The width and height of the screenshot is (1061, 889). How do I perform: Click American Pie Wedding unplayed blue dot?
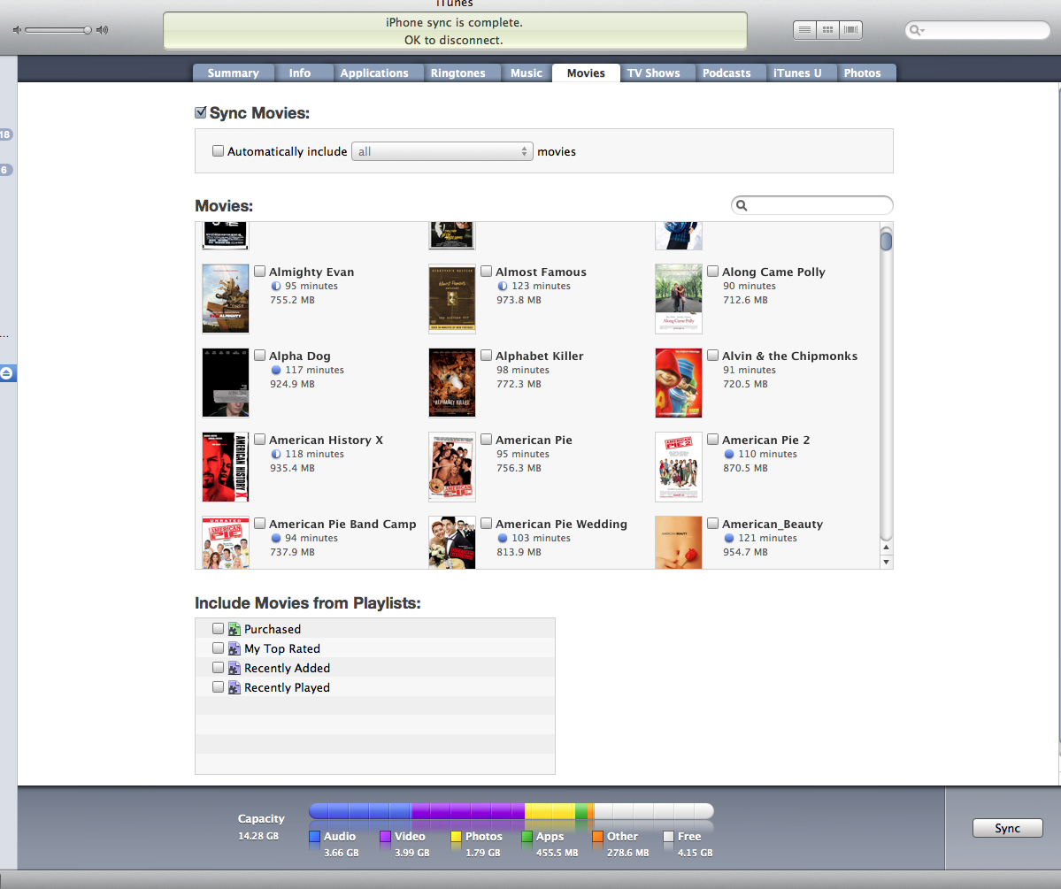pos(503,538)
